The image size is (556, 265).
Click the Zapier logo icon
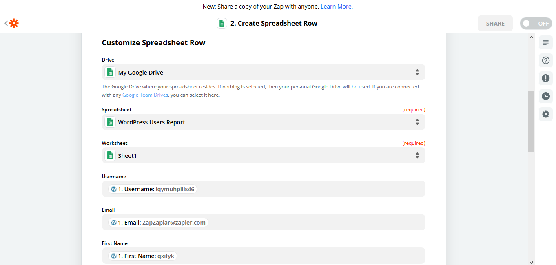click(x=14, y=23)
